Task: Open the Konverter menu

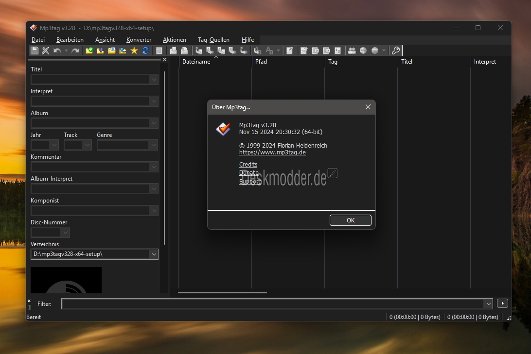Action: 139,39
